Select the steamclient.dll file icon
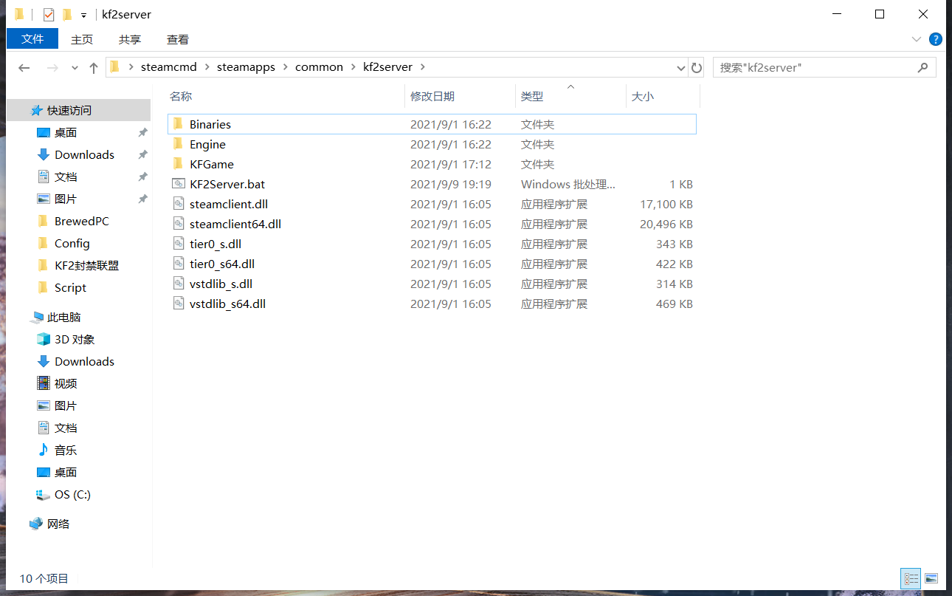The height and width of the screenshot is (596, 952). (178, 204)
